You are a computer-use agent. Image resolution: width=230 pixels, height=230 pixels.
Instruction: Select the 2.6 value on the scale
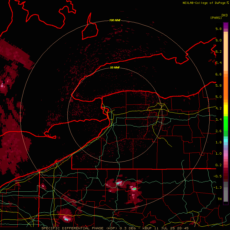click(218, 131)
